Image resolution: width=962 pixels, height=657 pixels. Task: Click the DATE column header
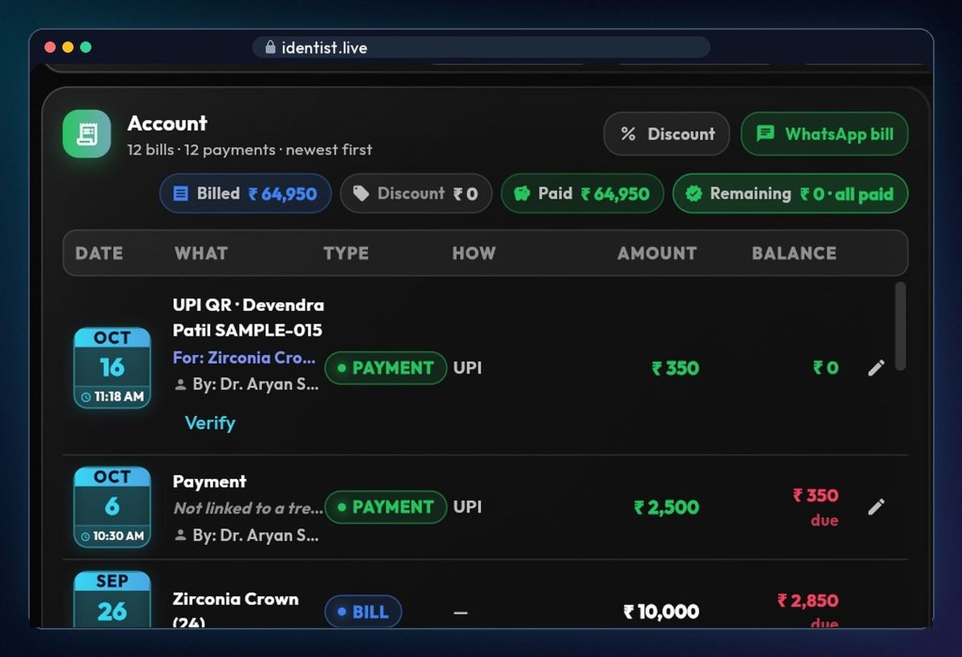click(99, 253)
